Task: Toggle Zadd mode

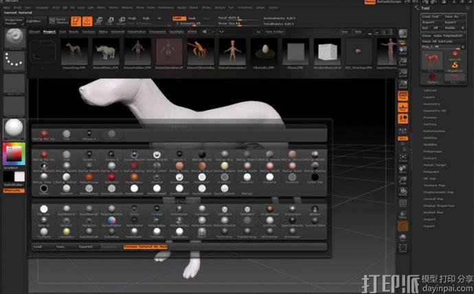Action: (179, 19)
